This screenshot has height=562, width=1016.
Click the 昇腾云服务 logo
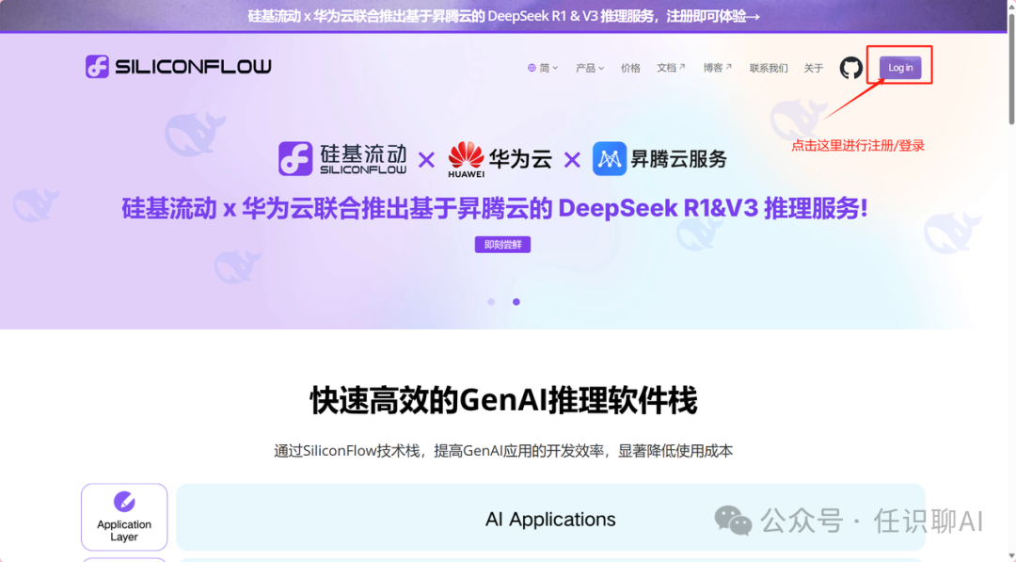click(659, 159)
